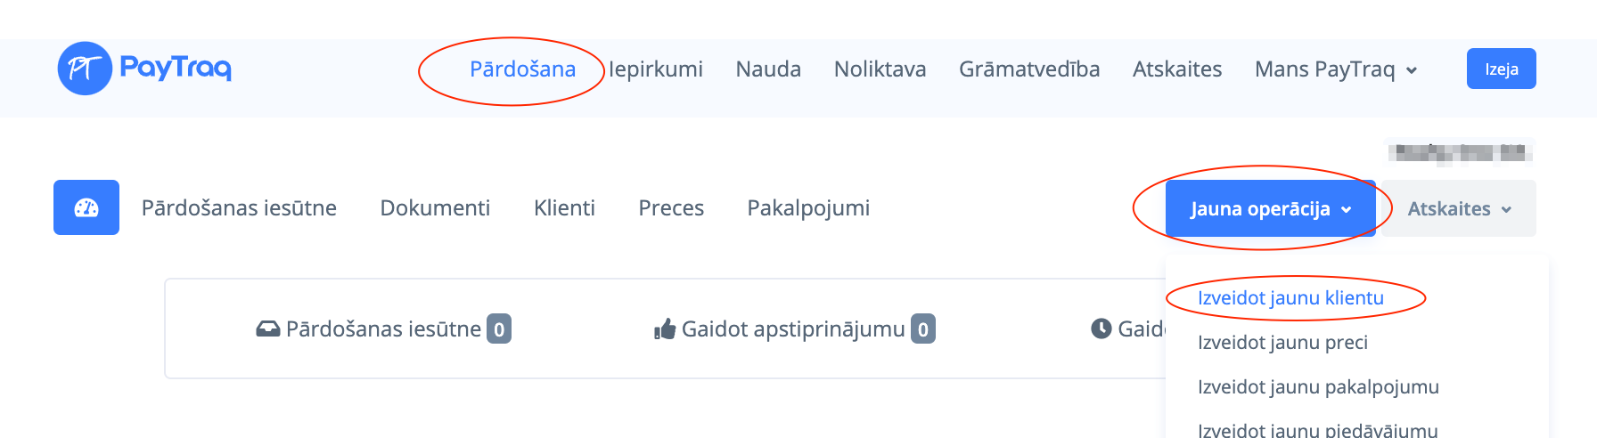Choose Izveidot jaunu preci
This screenshot has height=438, width=1597.
click(x=1282, y=343)
